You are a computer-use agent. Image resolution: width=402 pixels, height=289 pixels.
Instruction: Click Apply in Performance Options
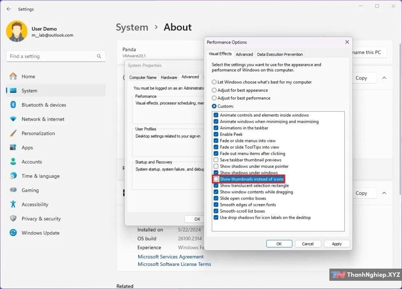point(336,244)
